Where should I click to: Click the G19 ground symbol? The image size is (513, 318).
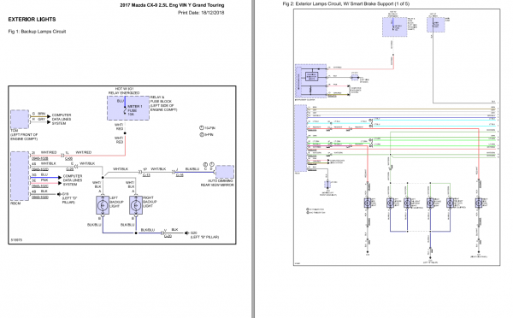[59, 194]
